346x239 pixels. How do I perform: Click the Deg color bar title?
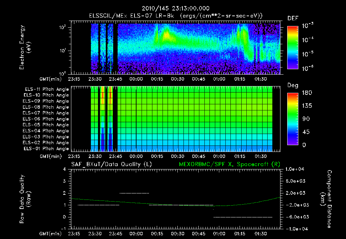pyautogui.click(x=293, y=85)
